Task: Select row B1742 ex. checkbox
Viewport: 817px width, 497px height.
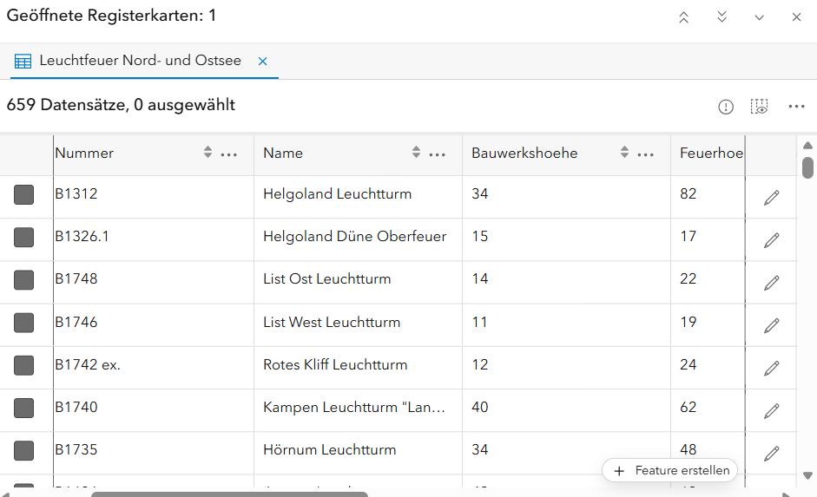Action: pos(24,365)
